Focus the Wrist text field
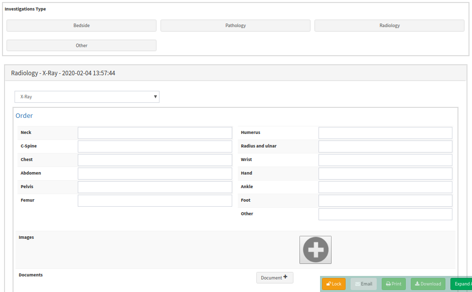The image size is (472, 292). tap(385, 160)
